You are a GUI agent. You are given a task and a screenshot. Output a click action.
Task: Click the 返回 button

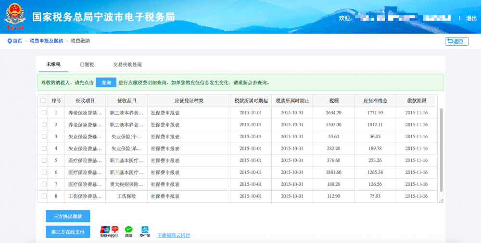456,41
